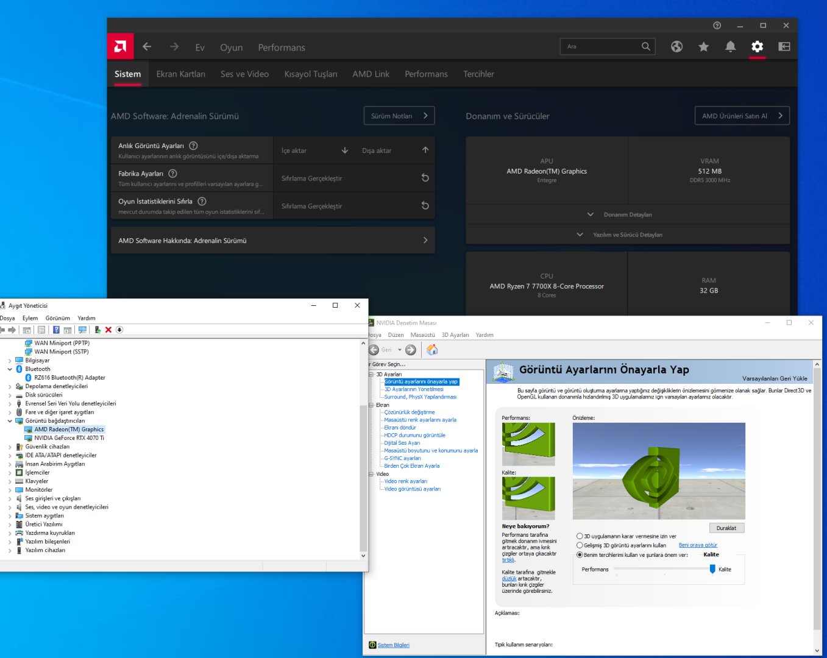This screenshot has height=658, width=827.
Task: Click scan for hardware changes monitor icon
Action: click(82, 330)
